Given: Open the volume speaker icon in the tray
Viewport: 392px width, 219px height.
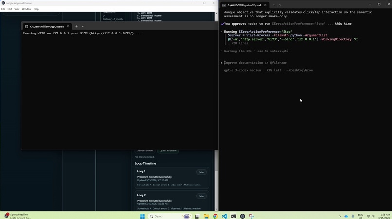Looking at the screenshot, I should 373,216.
